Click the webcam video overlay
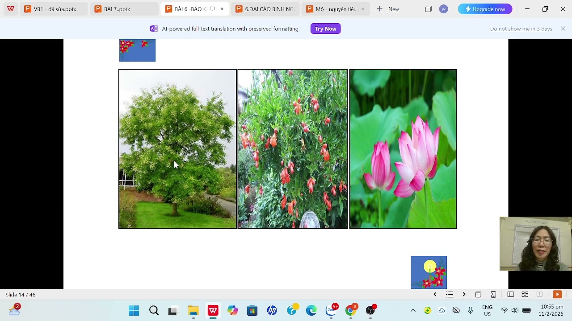Image resolution: width=572 pixels, height=321 pixels. click(536, 244)
